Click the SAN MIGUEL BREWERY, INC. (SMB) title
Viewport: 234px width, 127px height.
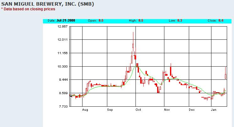click(x=48, y=4)
